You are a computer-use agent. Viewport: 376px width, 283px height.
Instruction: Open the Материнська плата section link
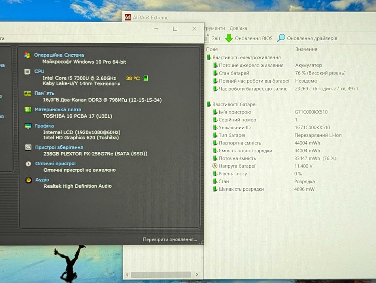tap(58, 110)
